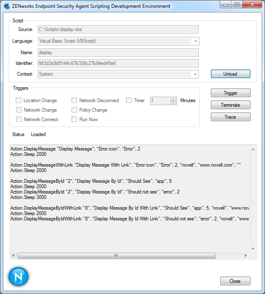This screenshot has width=265, height=294.
Task: Click the script area's right scroll arrow
Action: pyautogui.click(x=246, y=256)
